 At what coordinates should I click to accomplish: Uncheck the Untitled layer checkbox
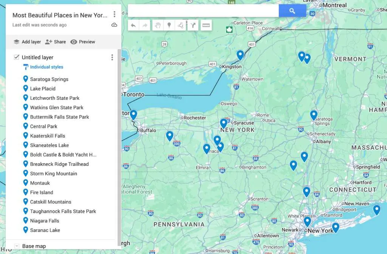click(x=17, y=57)
